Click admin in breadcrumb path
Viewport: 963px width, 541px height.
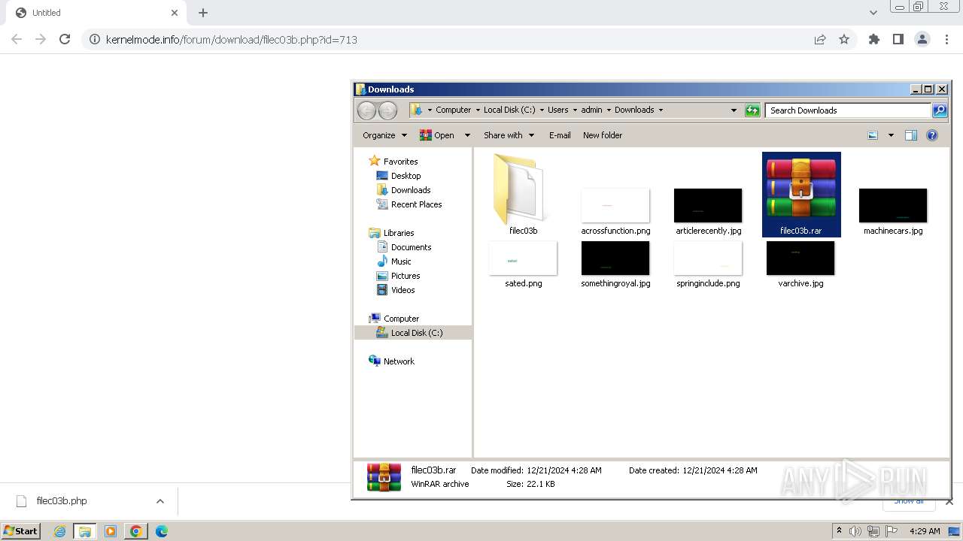pos(591,110)
